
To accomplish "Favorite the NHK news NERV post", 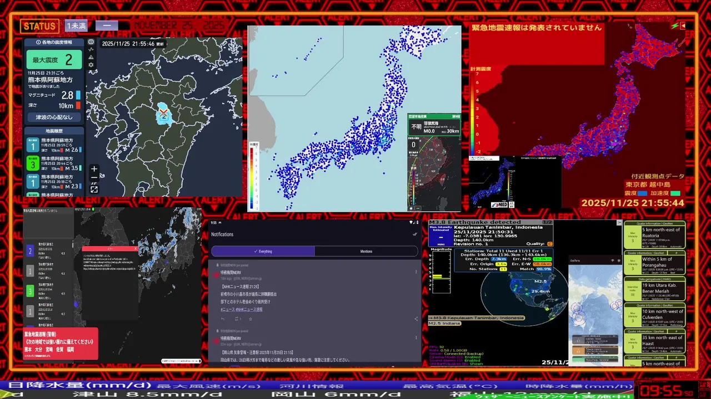I will (x=251, y=319).
